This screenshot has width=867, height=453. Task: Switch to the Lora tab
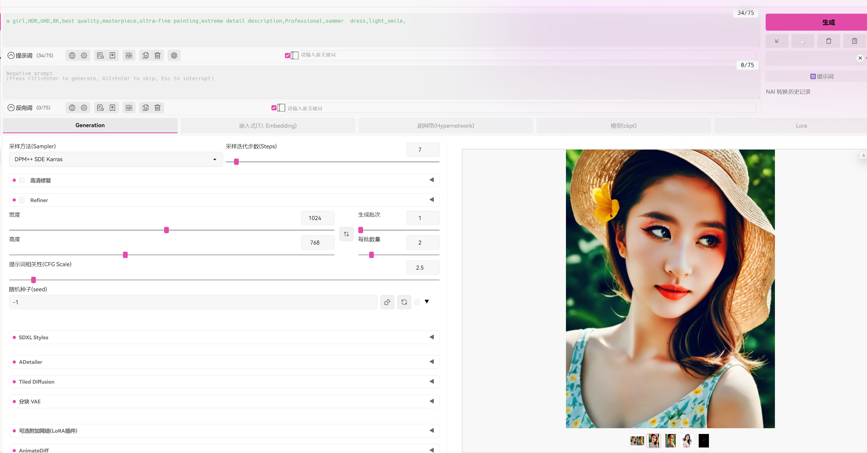click(801, 126)
